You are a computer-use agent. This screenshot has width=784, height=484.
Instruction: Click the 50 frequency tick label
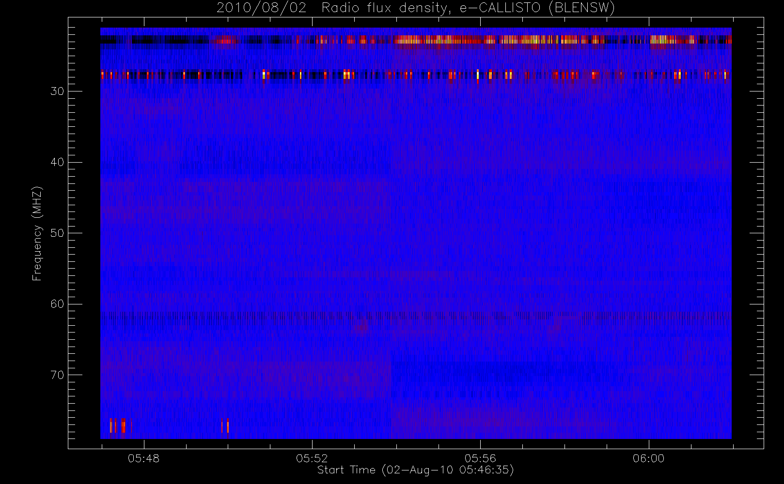pyautogui.click(x=57, y=233)
